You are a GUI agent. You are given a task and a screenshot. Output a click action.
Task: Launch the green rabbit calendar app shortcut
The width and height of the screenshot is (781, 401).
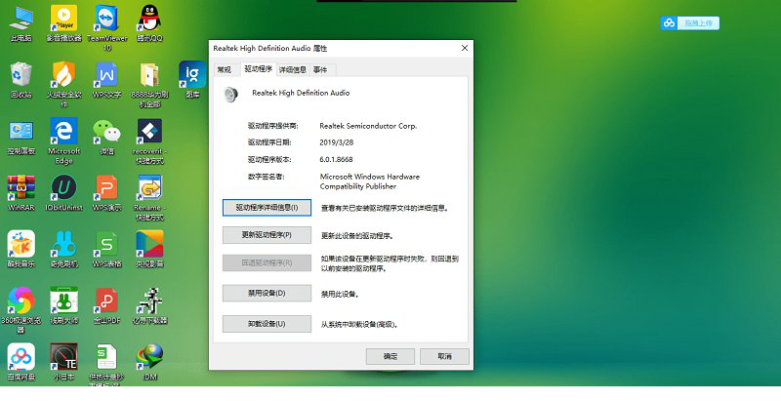[x=63, y=305]
